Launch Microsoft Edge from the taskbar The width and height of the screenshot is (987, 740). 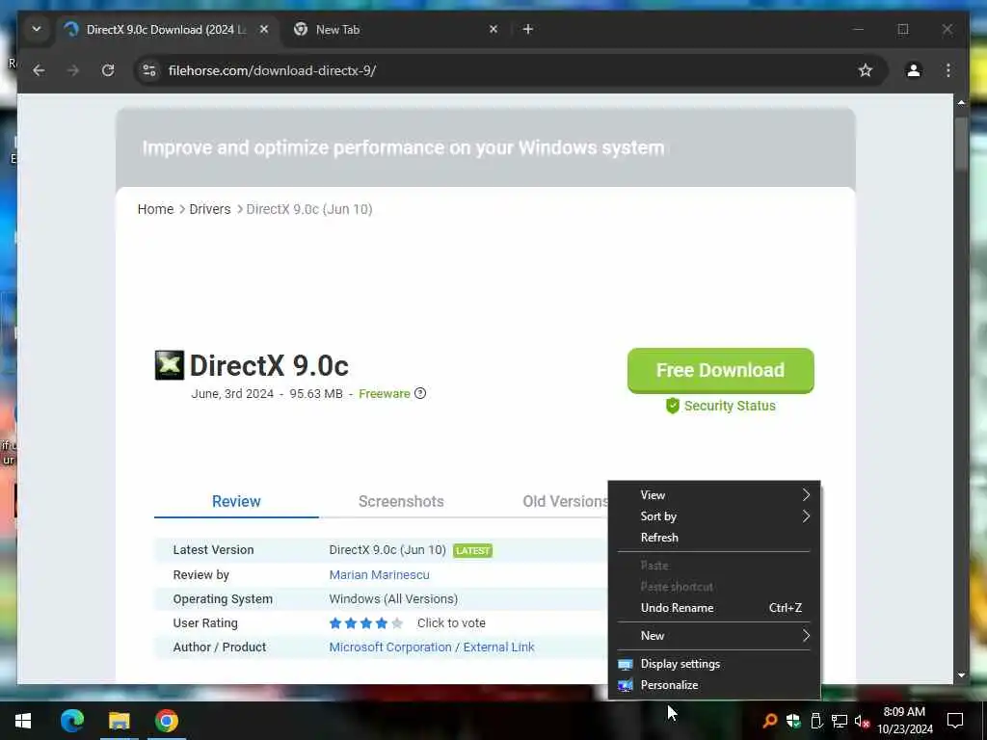pos(71,721)
